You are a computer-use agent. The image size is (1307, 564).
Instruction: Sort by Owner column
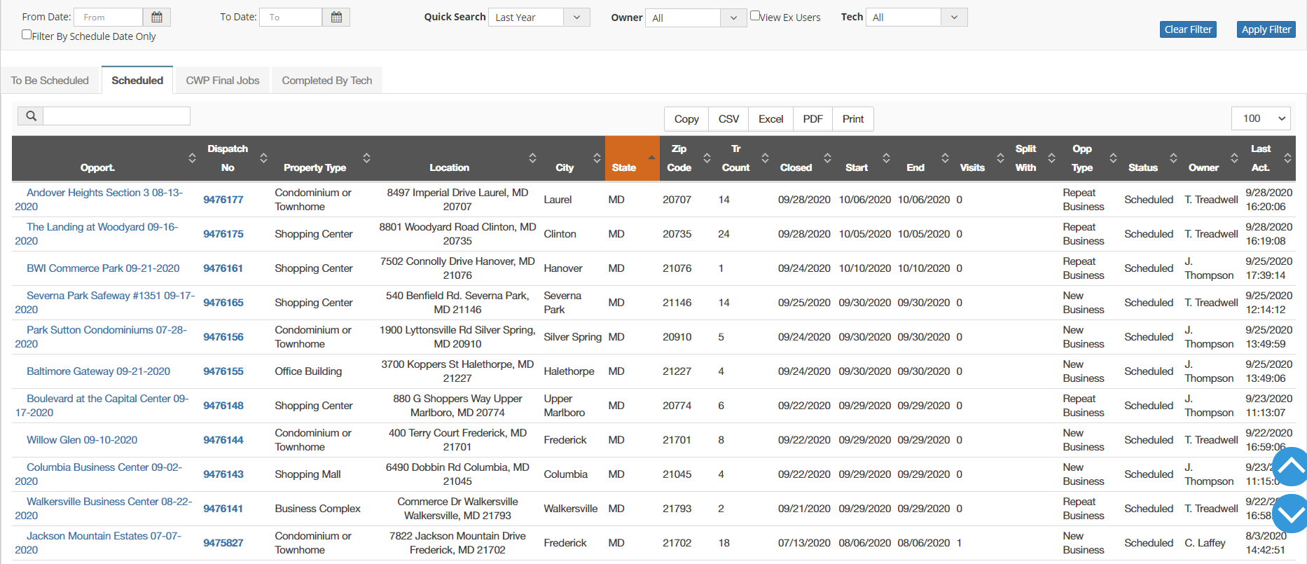click(1210, 158)
